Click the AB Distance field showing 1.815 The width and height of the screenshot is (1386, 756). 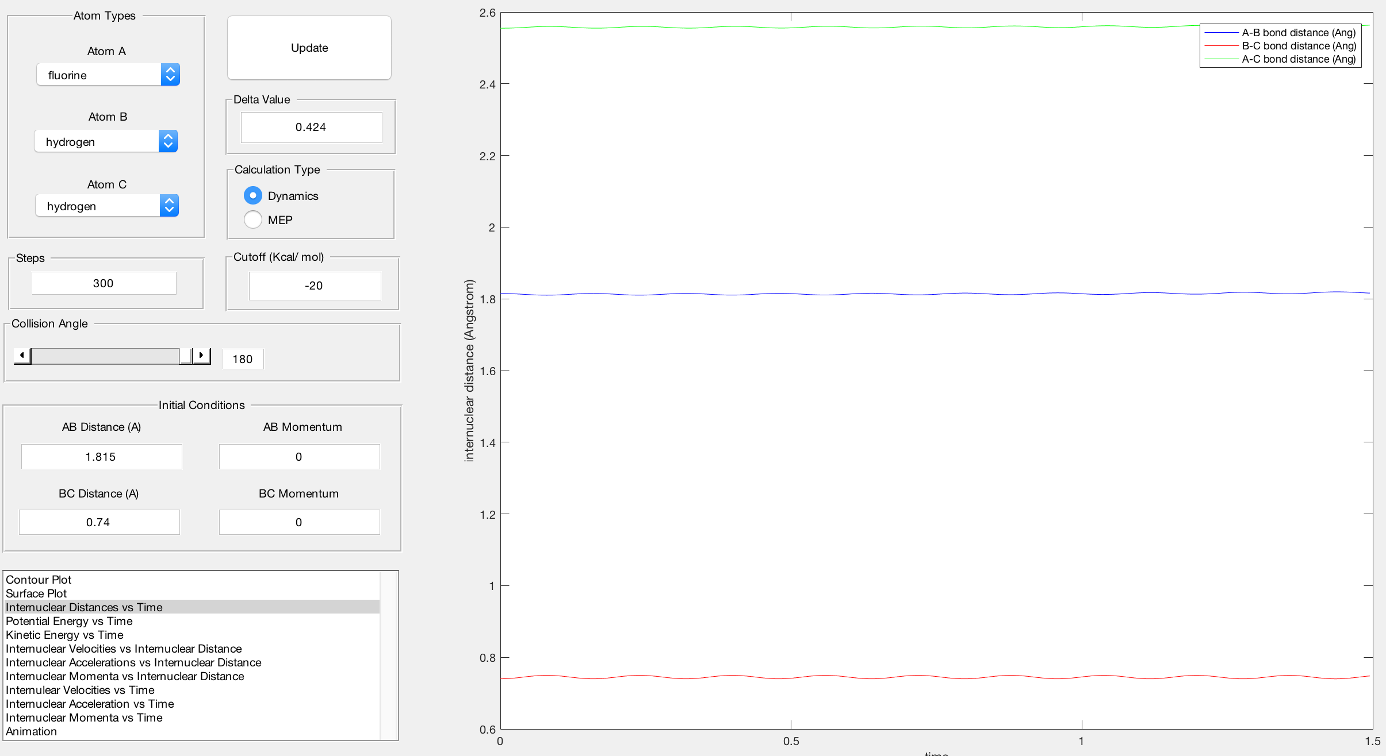pos(101,457)
